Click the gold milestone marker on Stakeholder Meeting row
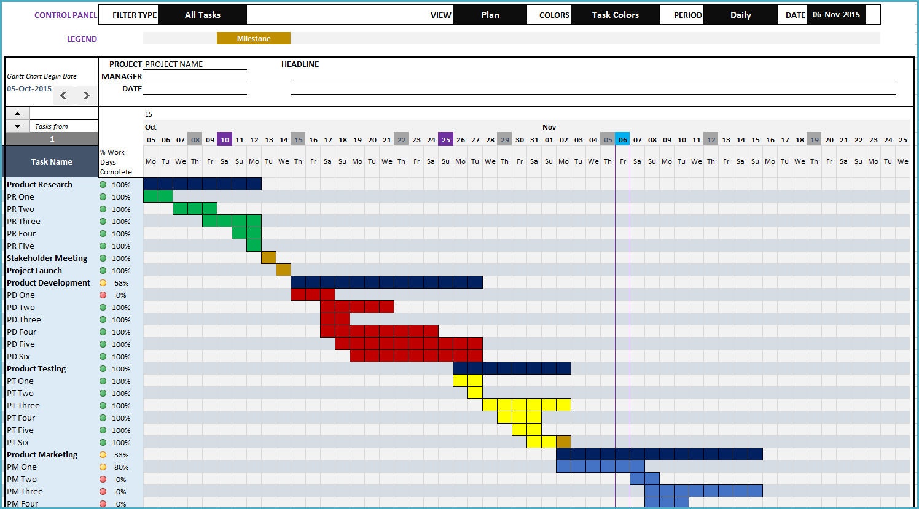This screenshot has height=509, width=919. point(268,258)
